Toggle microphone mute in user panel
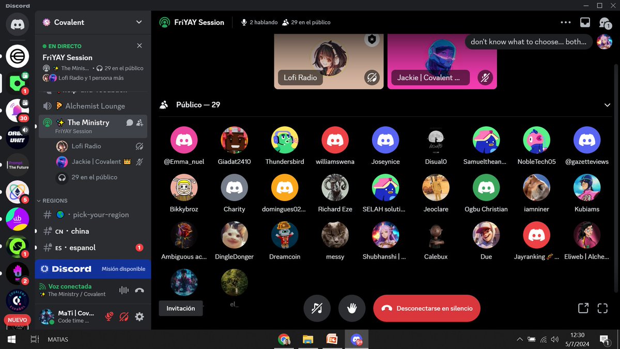Screen dimensions: 620x349 (109, 316)
